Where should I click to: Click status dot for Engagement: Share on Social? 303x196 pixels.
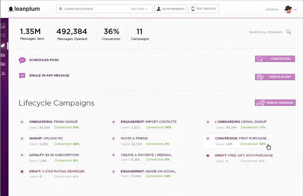pos(114,171)
